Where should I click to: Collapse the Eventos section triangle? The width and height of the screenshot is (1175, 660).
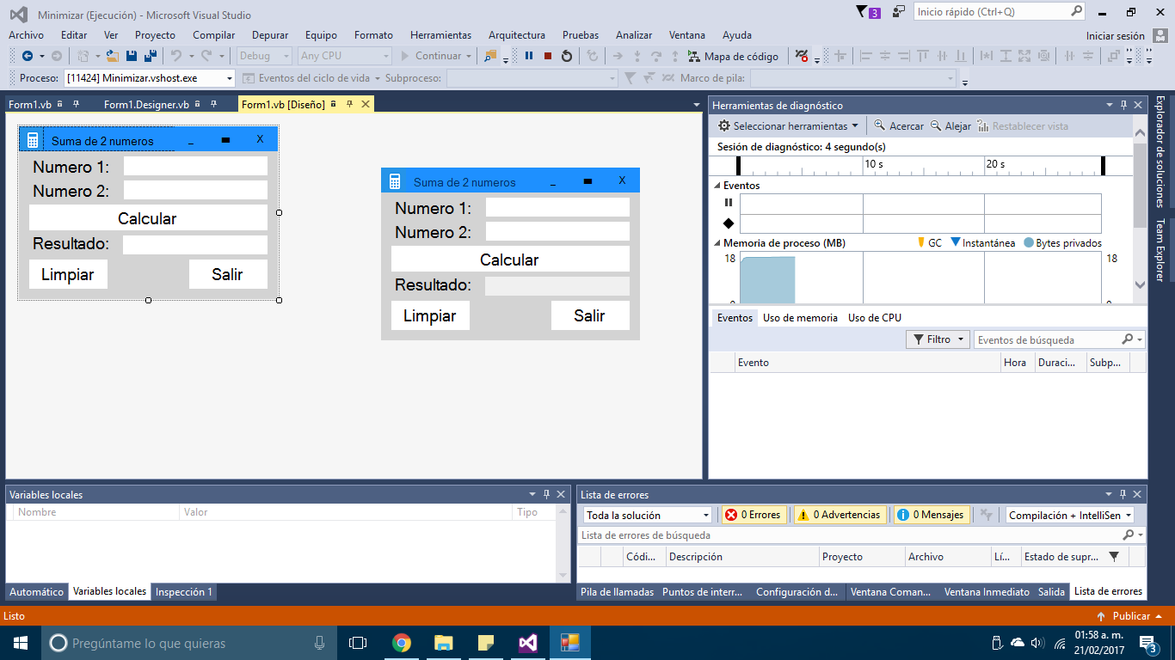click(x=717, y=186)
